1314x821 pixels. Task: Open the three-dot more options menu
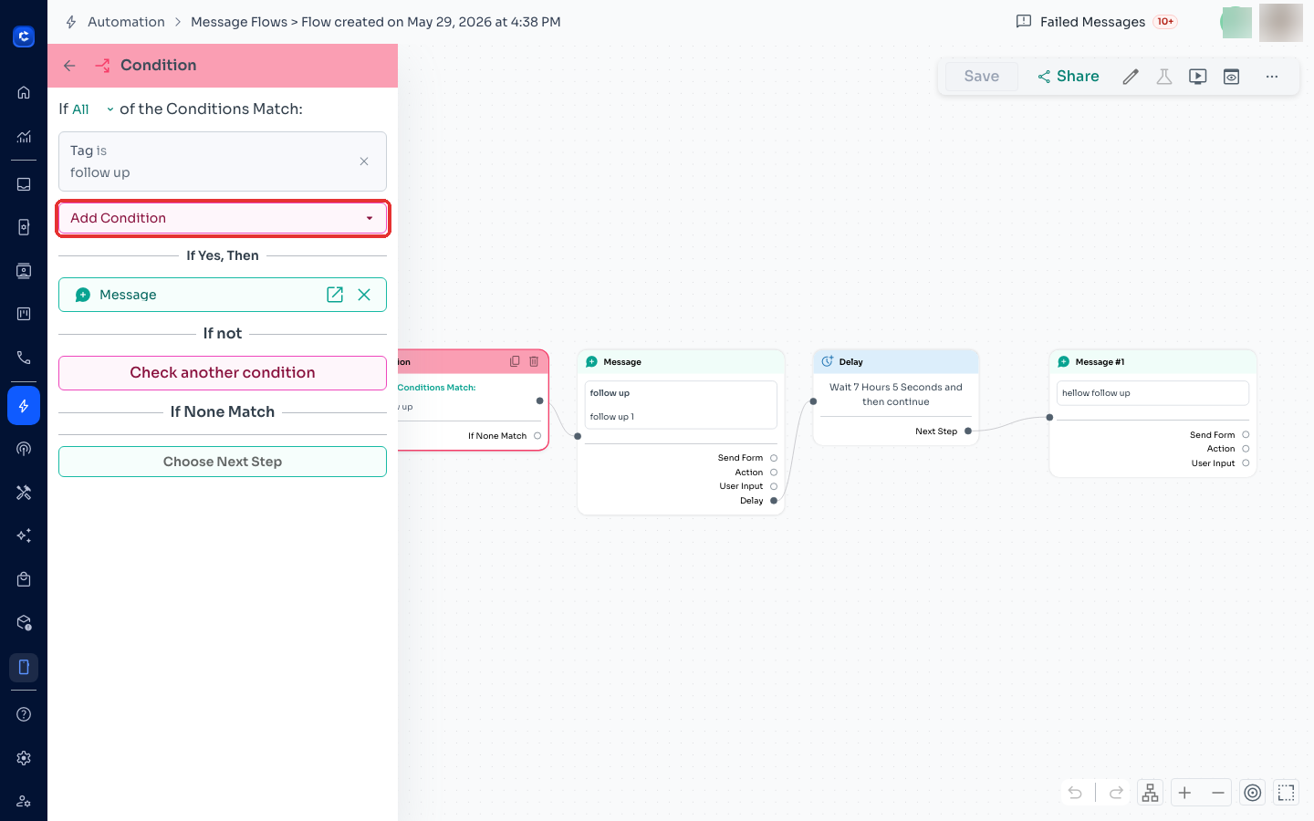pos(1272,77)
